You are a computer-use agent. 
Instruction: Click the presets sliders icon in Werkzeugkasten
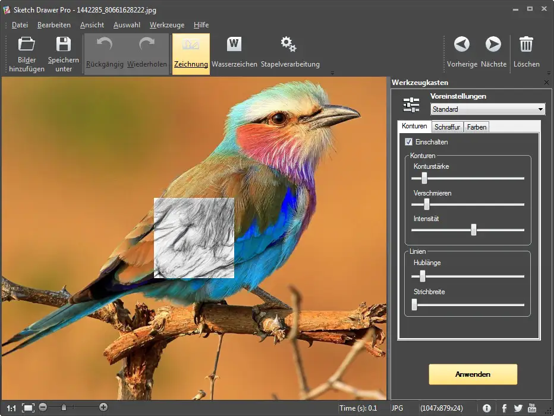coord(411,105)
